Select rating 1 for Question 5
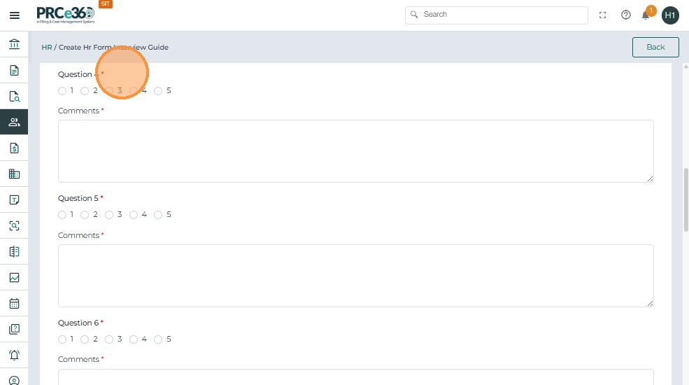 [x=62, y=215]
